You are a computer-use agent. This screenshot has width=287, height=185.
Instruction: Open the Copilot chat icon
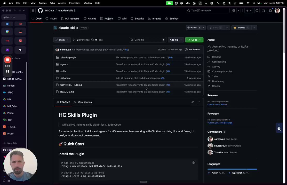click(234, 11)
